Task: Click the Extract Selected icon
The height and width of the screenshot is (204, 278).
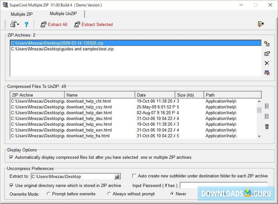Action: 77,24
